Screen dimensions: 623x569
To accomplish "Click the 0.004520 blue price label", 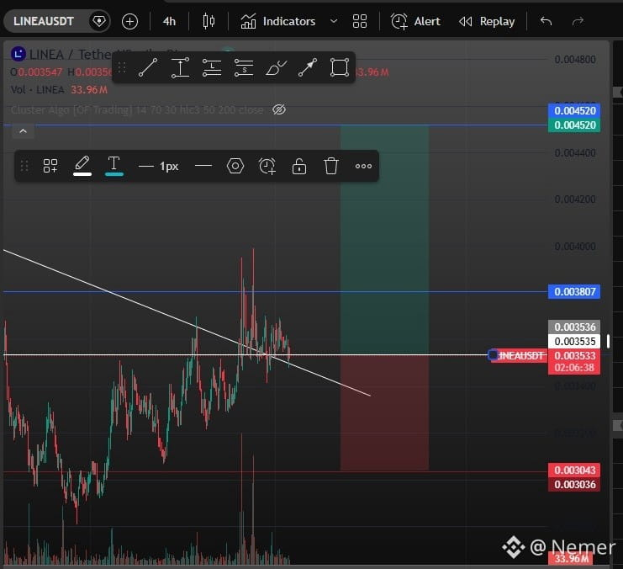I will click(574, 110).
